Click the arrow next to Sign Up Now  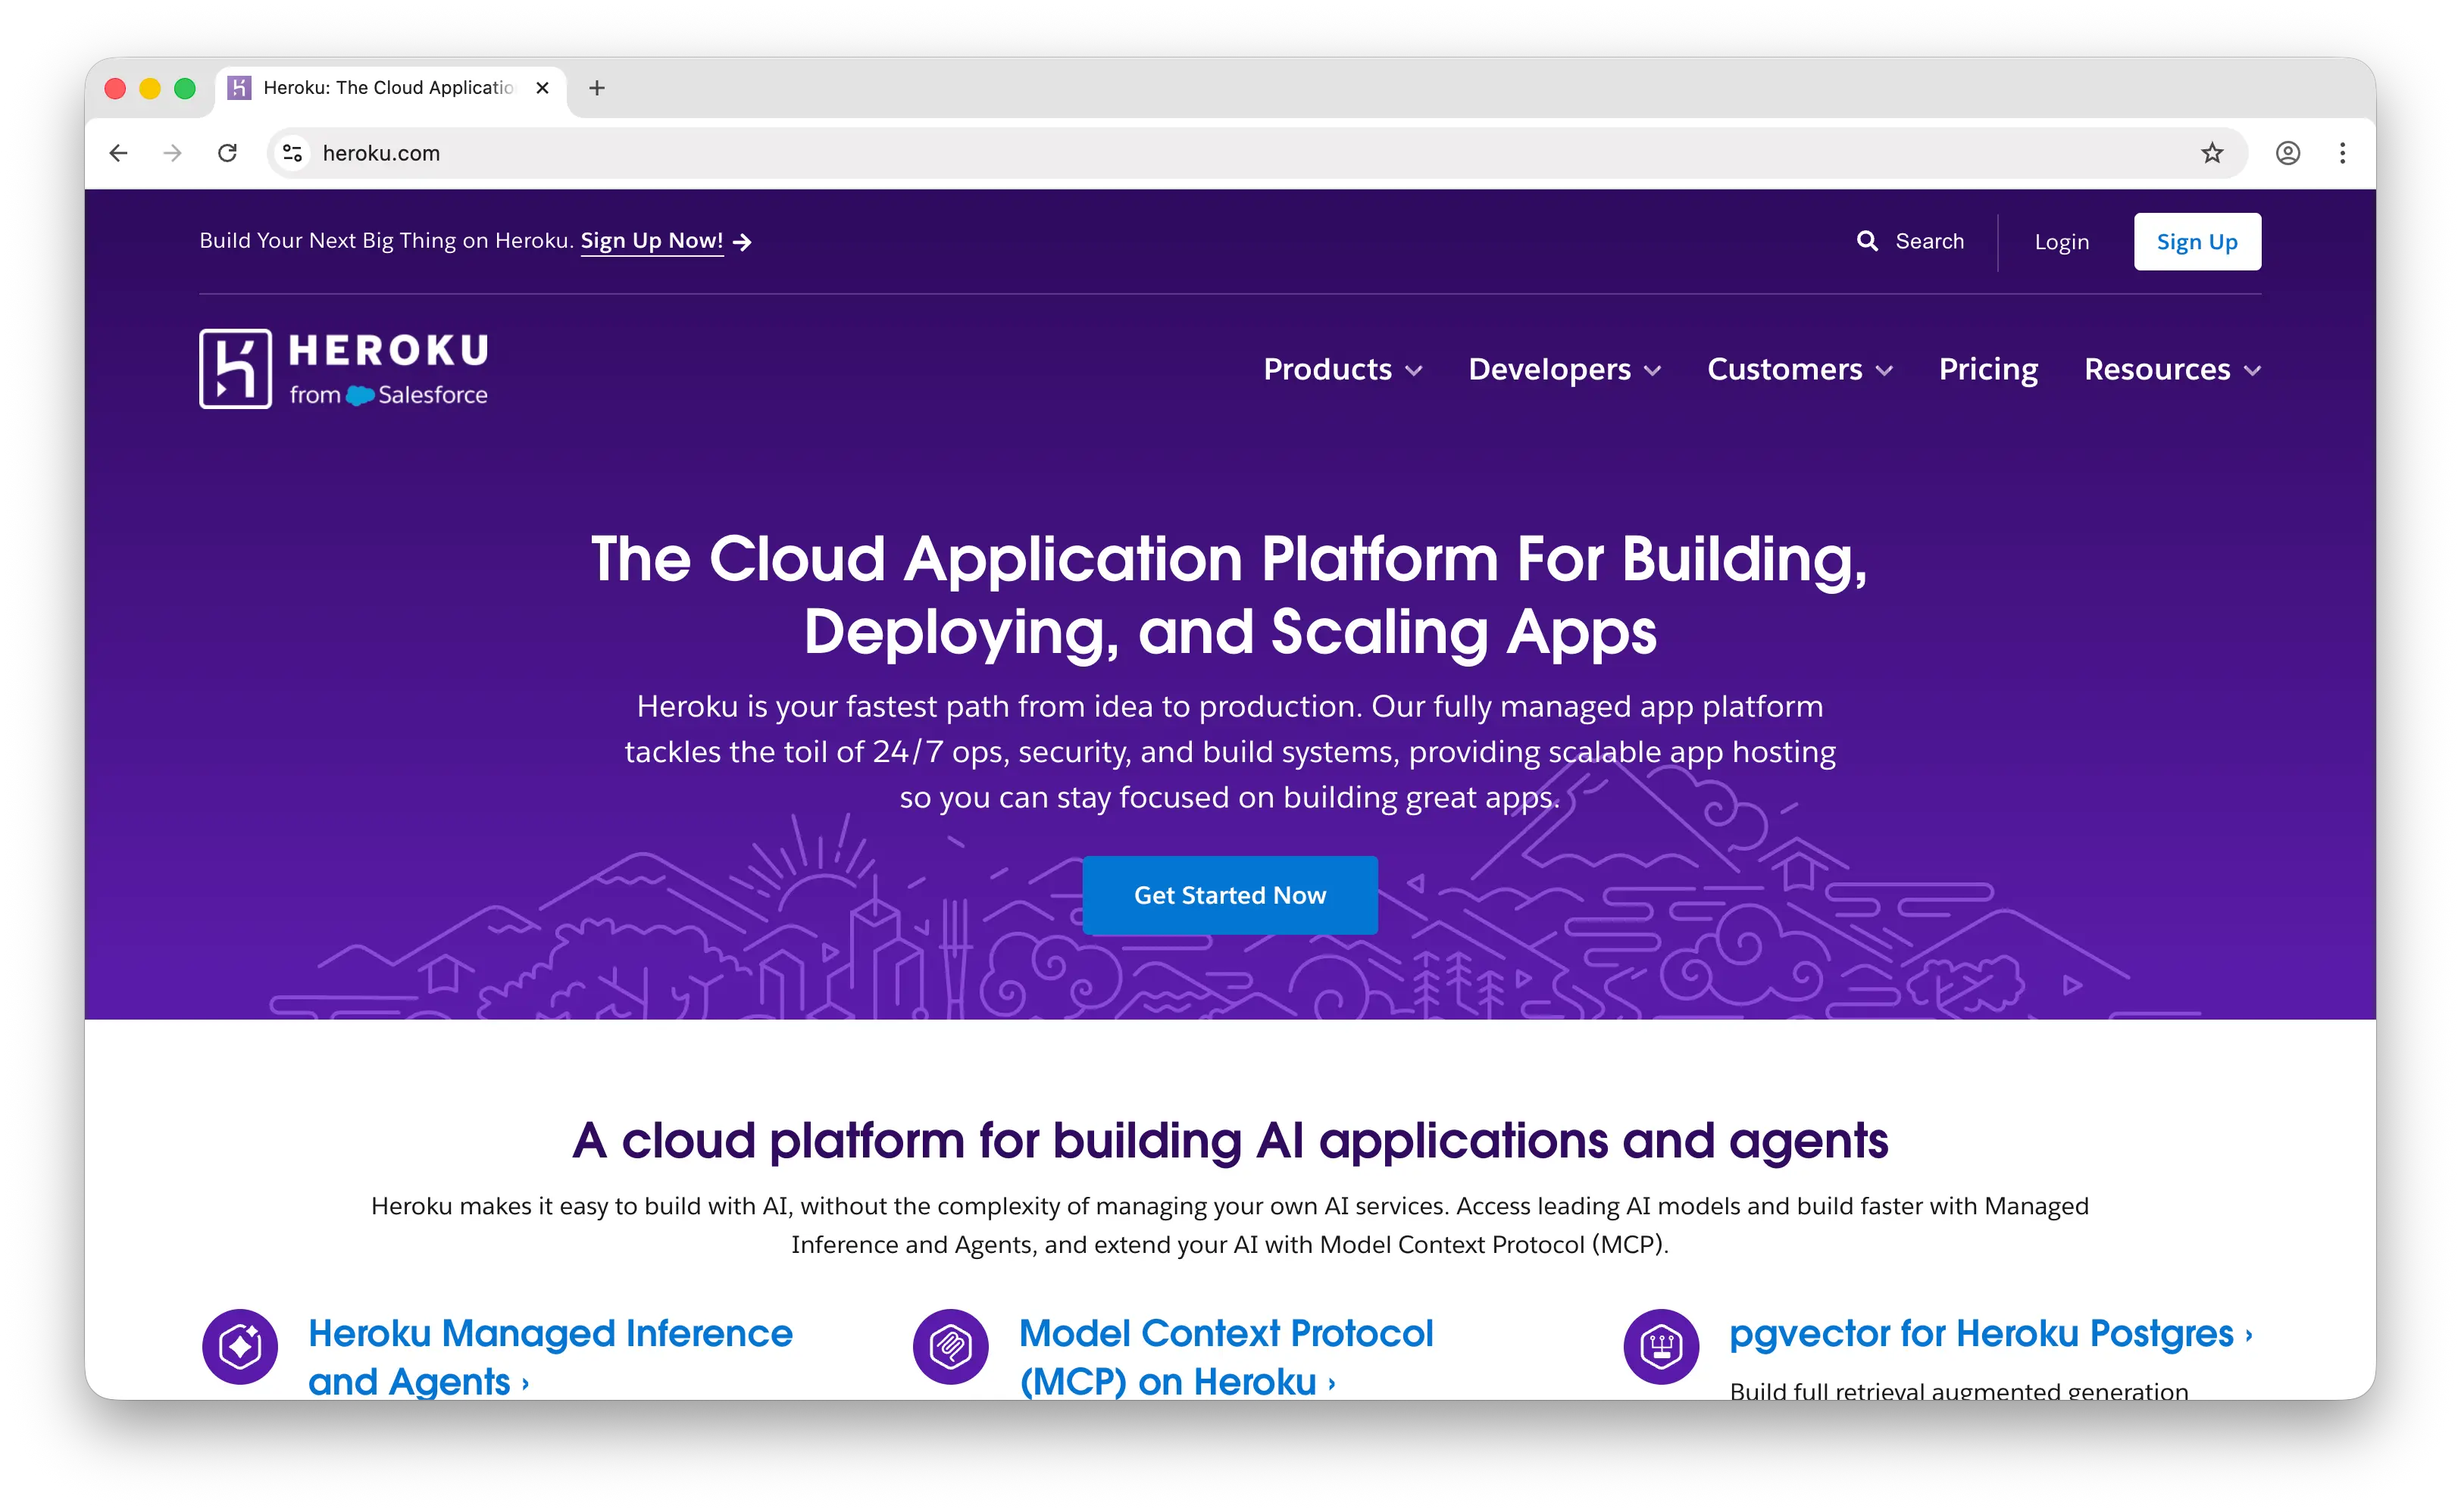[742, 241]
